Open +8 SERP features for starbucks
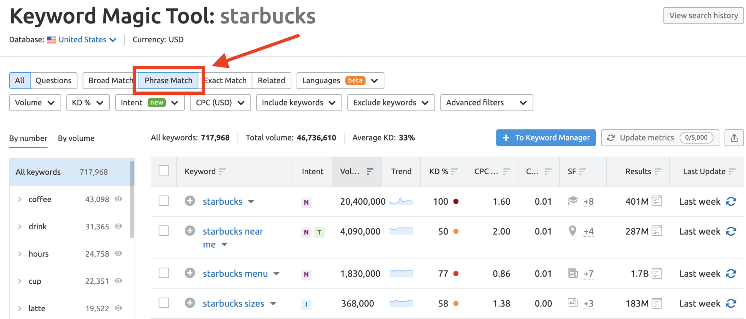Screen dimensions: 746x319 coord(589,202)
